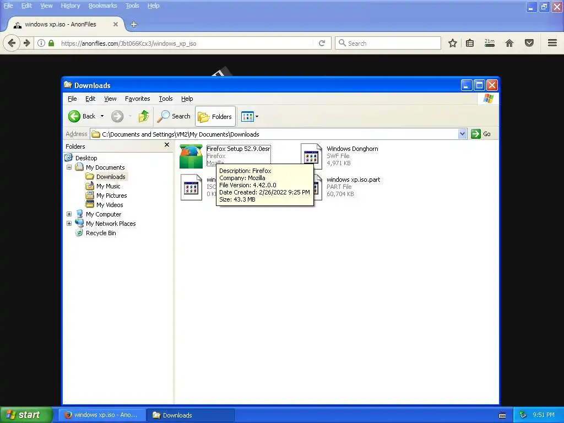Click system tray network icon
Viewport: 564px width, 423px height.
pyautogui.click(x=523, y=415)
